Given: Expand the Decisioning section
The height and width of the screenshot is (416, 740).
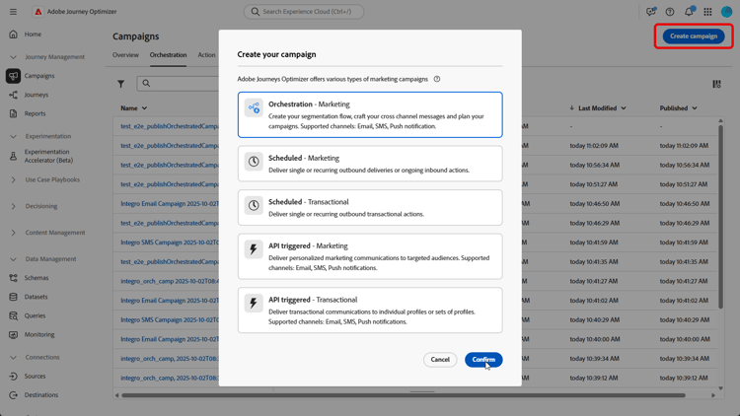Looking at the screenshot, I should [x=13, y=206].
